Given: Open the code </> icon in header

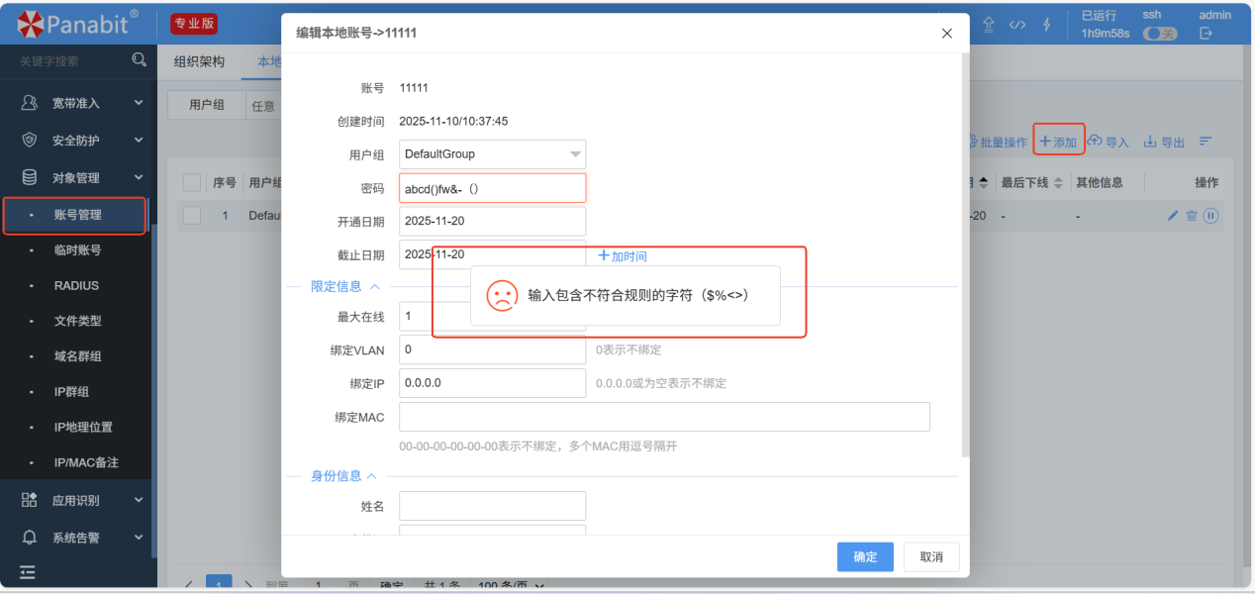Looking at the screenshot, I should (1017, 25).
